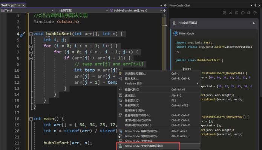Click the editor vertical scrollbar up arrow

point(164,15)
